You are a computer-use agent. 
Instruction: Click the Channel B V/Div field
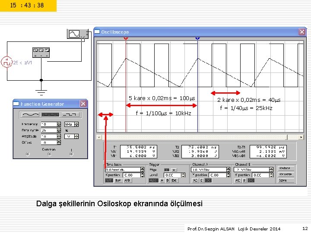point(252,170)
